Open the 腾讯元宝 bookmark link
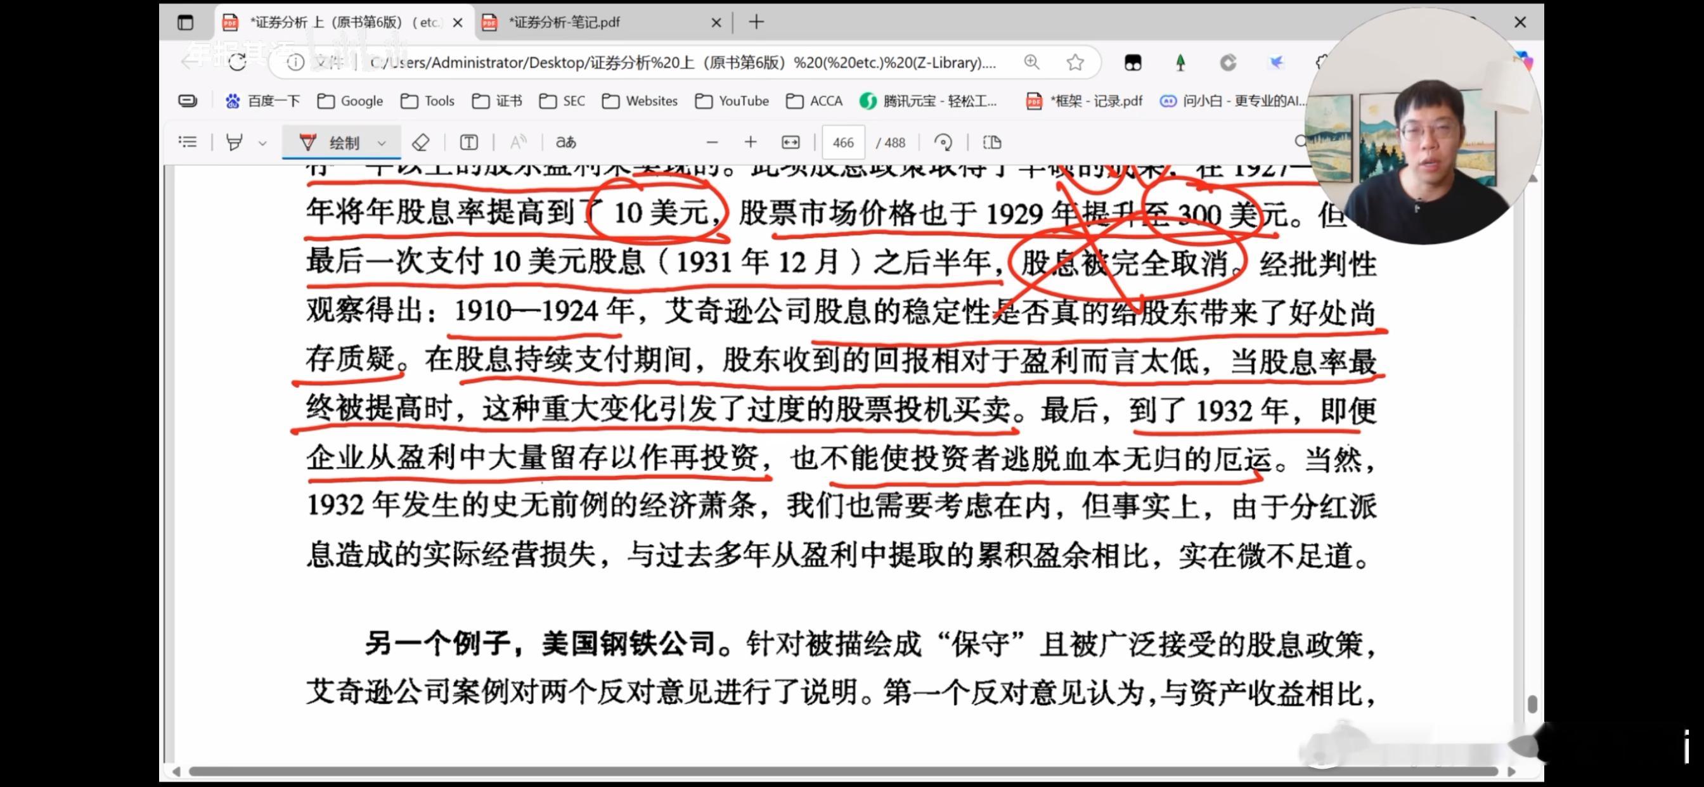The image size is (1704, 787). (929, 101)
